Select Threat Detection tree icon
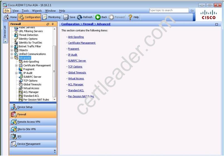The image size is (224, 156). 16,35
